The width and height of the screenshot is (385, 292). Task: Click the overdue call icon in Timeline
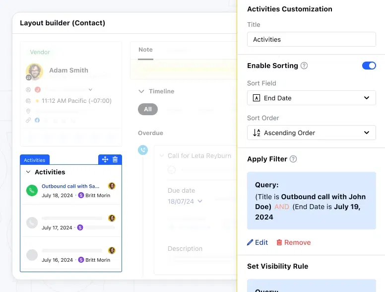click(x=143, y=150)
